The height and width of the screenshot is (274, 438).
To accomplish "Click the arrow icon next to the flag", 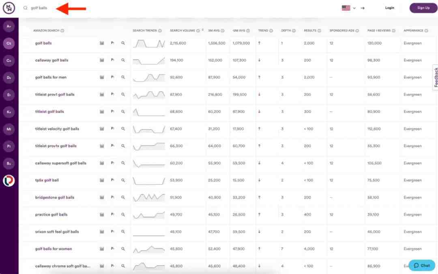I will (363, 8).
